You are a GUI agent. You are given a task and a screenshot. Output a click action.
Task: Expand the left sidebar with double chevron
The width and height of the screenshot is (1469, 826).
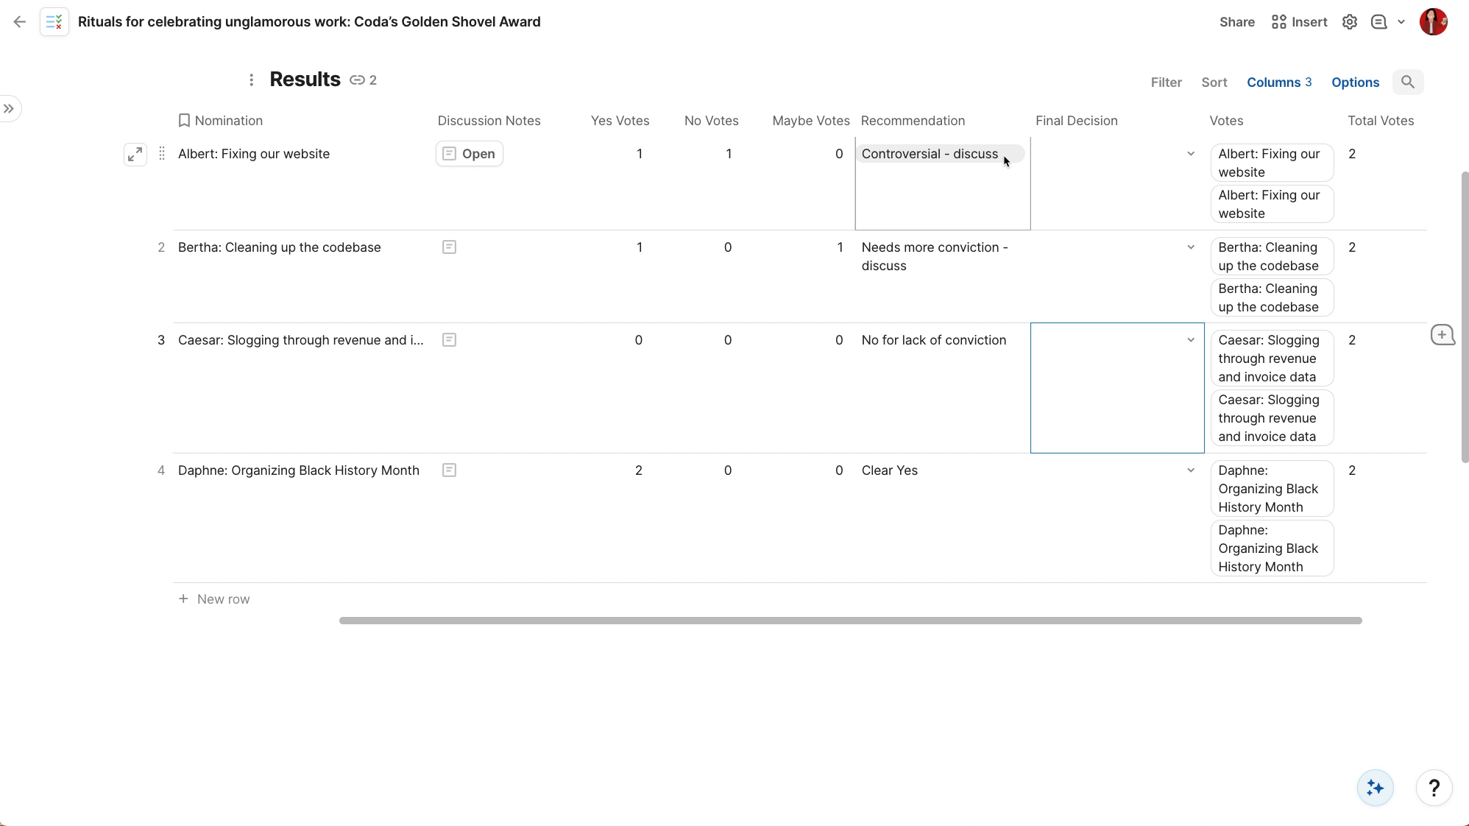(x=9, y=109)
